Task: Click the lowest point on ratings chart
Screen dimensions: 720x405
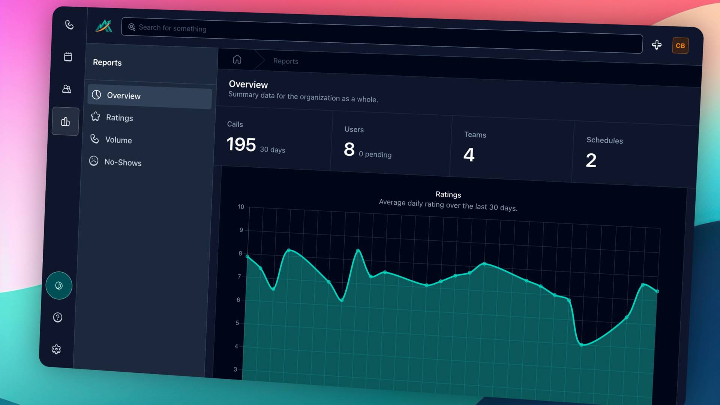Action: click(581, 345)
